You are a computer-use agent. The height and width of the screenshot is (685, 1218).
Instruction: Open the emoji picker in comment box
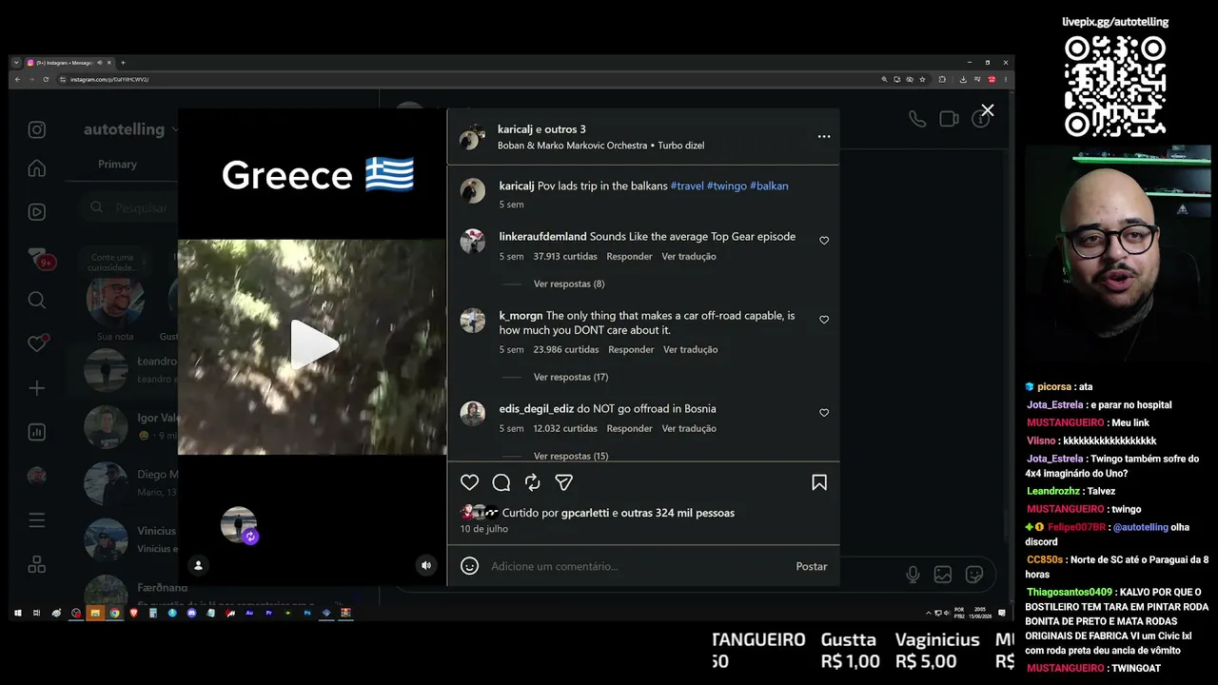point(469,566)
